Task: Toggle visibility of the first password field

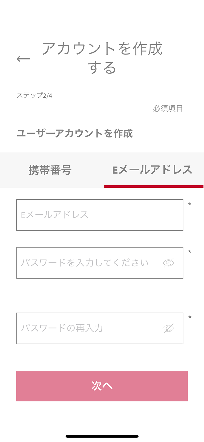Action: (168, 263)
